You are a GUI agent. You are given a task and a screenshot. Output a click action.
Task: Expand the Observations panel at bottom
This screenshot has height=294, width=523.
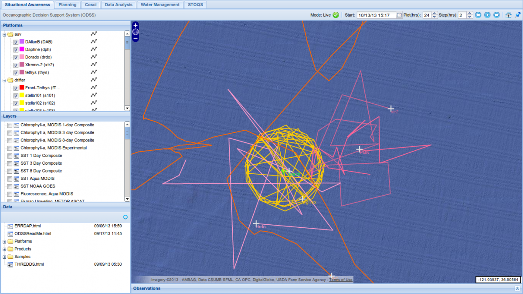[x=517, y=288]
